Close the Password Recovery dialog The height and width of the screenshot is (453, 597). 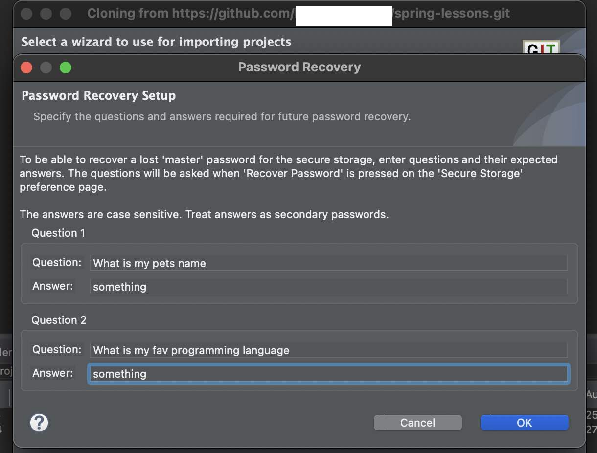click(26, 67)
